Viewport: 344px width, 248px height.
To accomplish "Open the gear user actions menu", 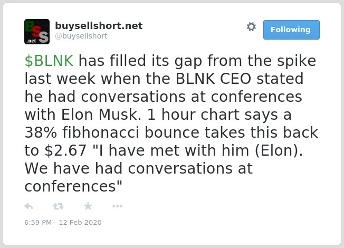I will (251, 27).
